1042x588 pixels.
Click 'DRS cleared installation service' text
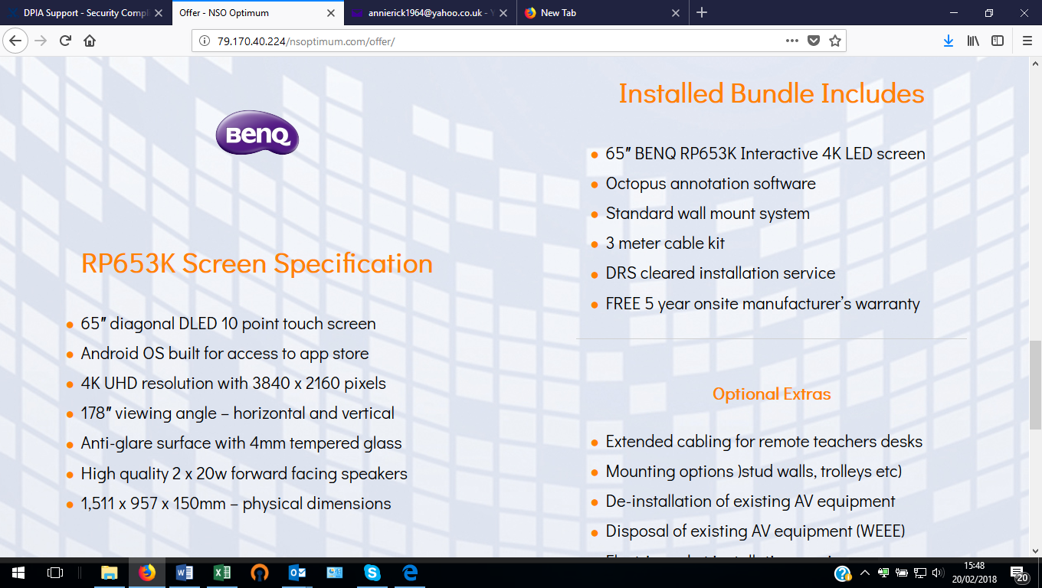tap(720, 273)
